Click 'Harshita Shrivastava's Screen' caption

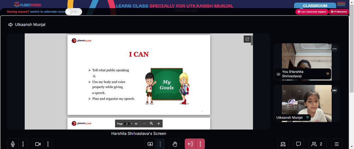coord(139,134)
